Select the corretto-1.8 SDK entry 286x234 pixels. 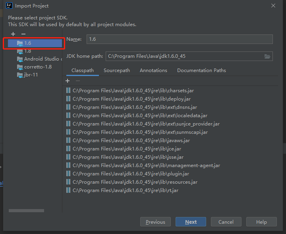35,67
